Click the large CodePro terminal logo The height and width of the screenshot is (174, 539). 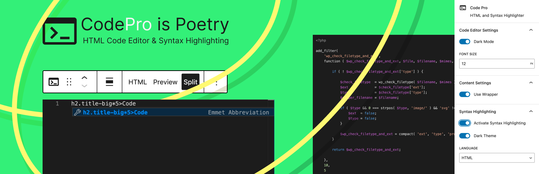point(60,31)
